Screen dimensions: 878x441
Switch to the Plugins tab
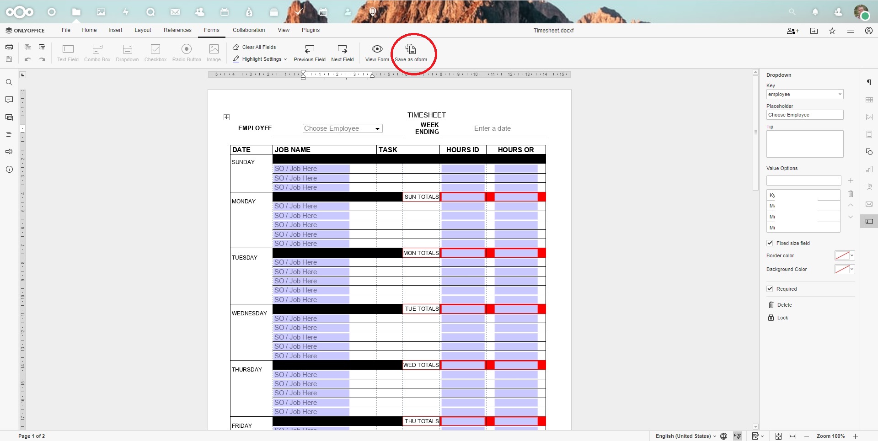(x=311, y=30)
